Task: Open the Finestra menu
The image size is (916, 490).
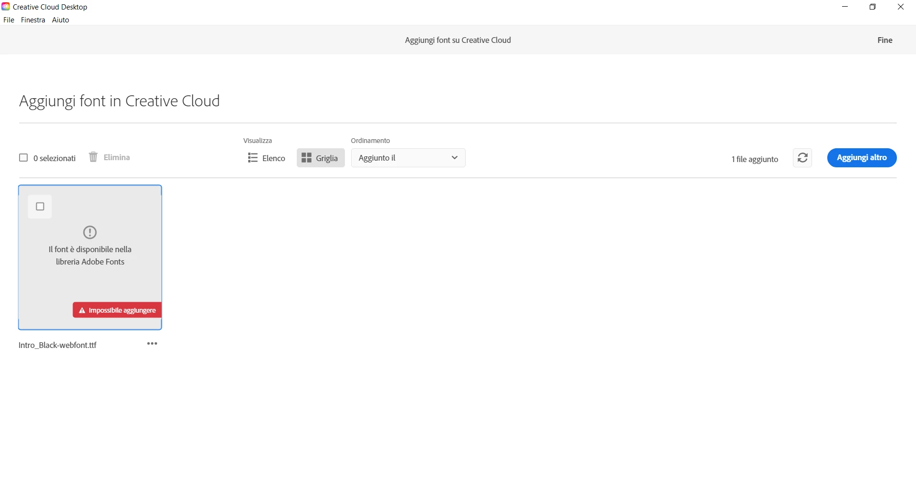Action: pos(33,20)
